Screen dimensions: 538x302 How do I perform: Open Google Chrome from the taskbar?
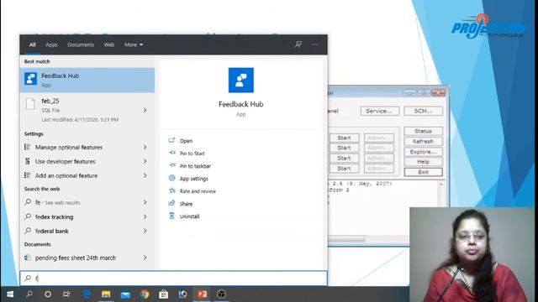click(145, 294)
